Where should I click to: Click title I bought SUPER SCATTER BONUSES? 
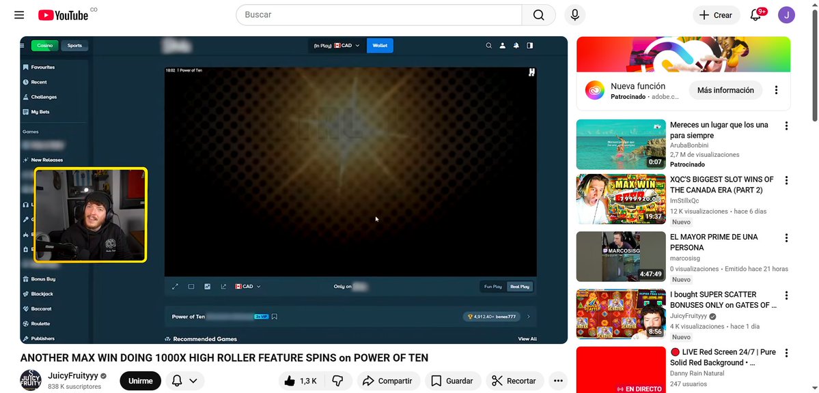coord(723,300)
